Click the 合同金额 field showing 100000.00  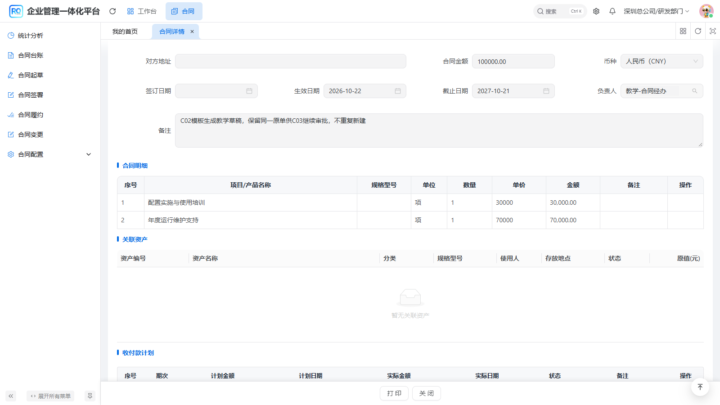click(513, 61)
